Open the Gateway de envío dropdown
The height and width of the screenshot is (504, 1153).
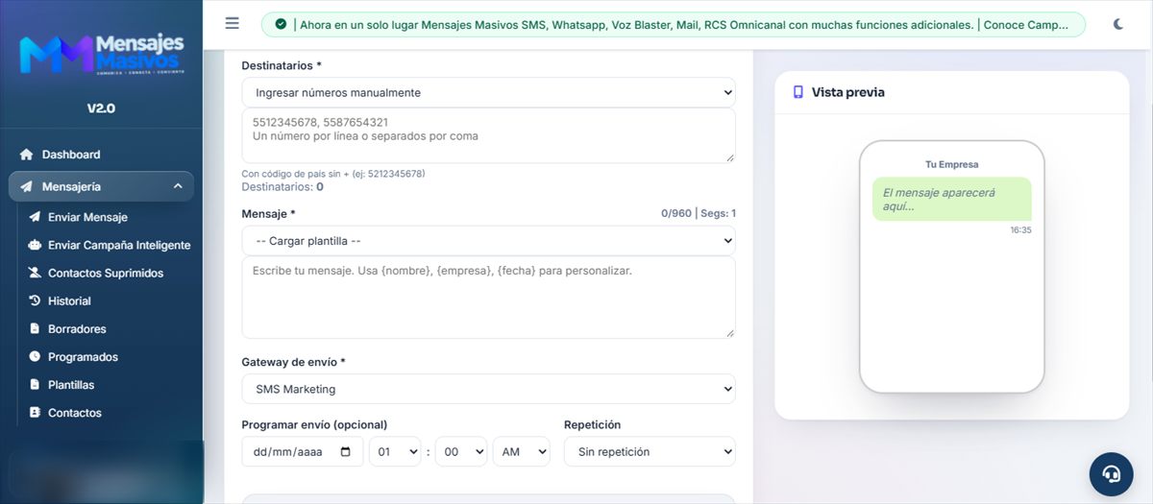click(x=488, y=389)
